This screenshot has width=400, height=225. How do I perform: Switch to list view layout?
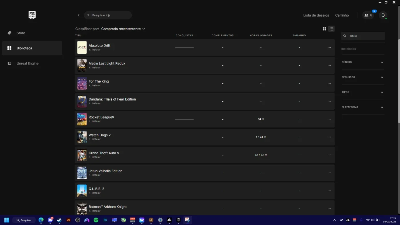(331, 29)
